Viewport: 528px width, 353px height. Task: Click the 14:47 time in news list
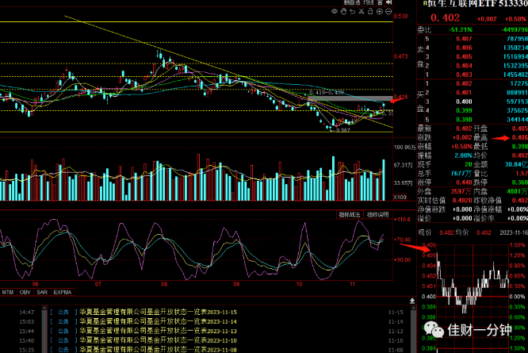coord(27,313)
